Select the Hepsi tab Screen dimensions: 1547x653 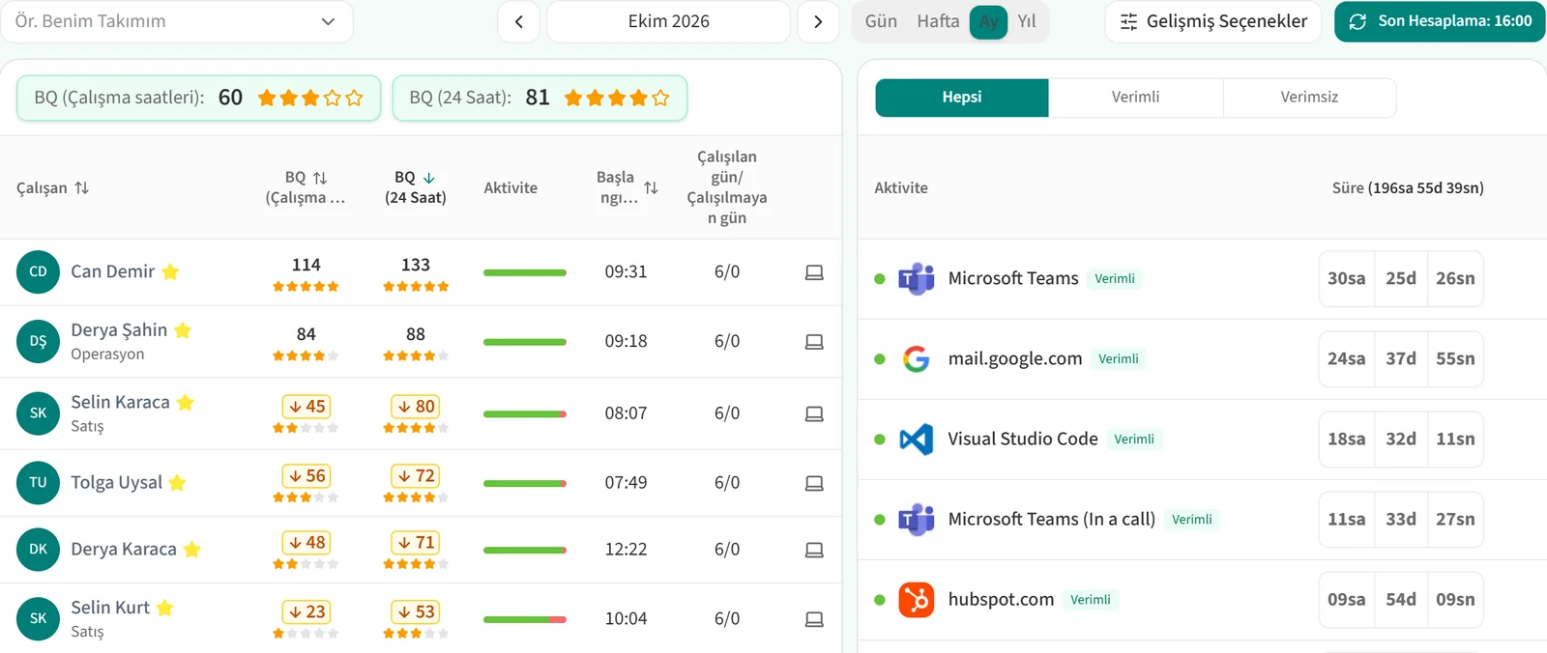pos(962,98)
